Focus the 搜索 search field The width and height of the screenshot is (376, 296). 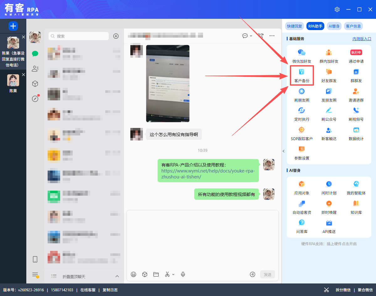pyautogui.click(x=79, y=36)
